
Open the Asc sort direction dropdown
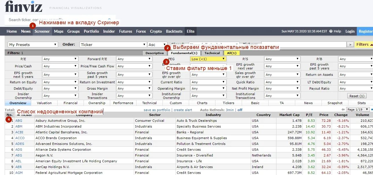(x=157, y=45)
